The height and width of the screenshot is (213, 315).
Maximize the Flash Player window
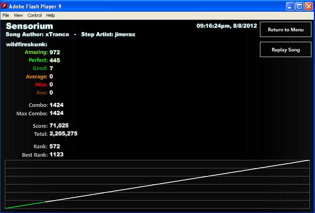299,6
